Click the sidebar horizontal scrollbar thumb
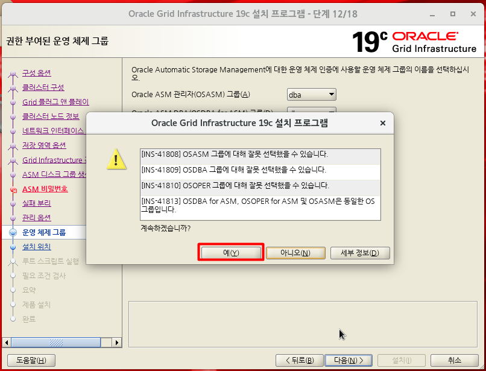This screenshot has width=486, height=371. (x=56, y=343)
